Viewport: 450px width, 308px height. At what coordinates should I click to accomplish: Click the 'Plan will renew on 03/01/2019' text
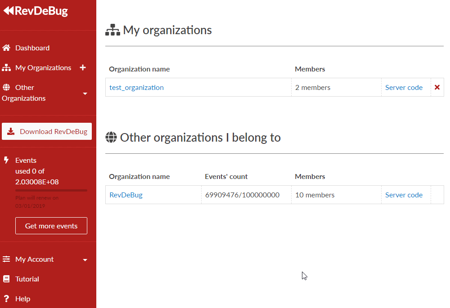[37, 202]
